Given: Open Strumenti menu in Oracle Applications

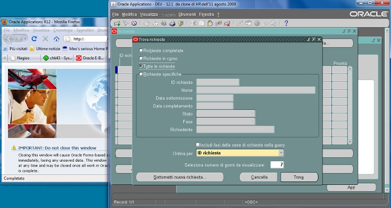Looking at the screenshot, I should 187,14.
